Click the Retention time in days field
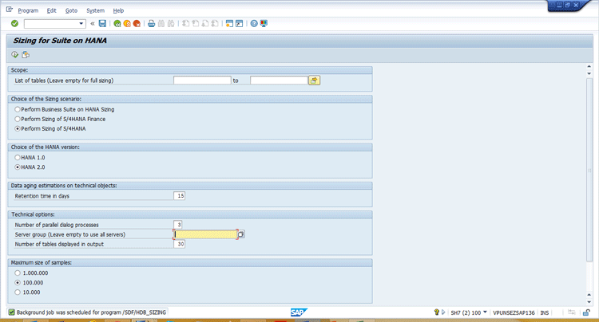The image size is (599, 322). (x=179, y=196)
